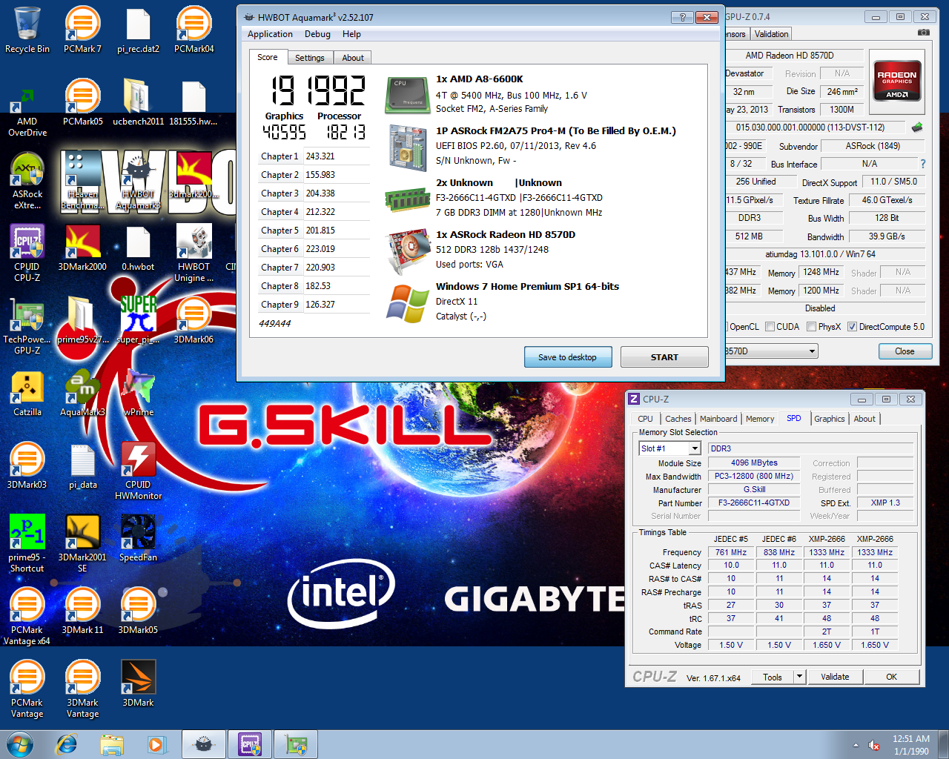Open the CPUID HWMonitor shortcut
The image size is (949, 759).
pos(138,471)
